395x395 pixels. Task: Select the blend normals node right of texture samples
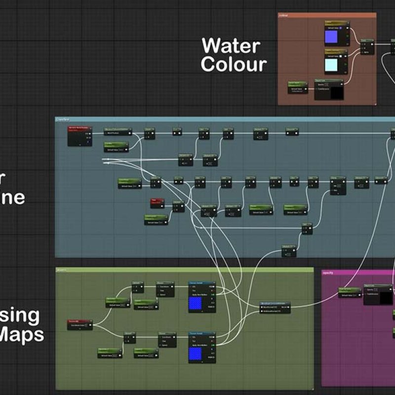276,306
